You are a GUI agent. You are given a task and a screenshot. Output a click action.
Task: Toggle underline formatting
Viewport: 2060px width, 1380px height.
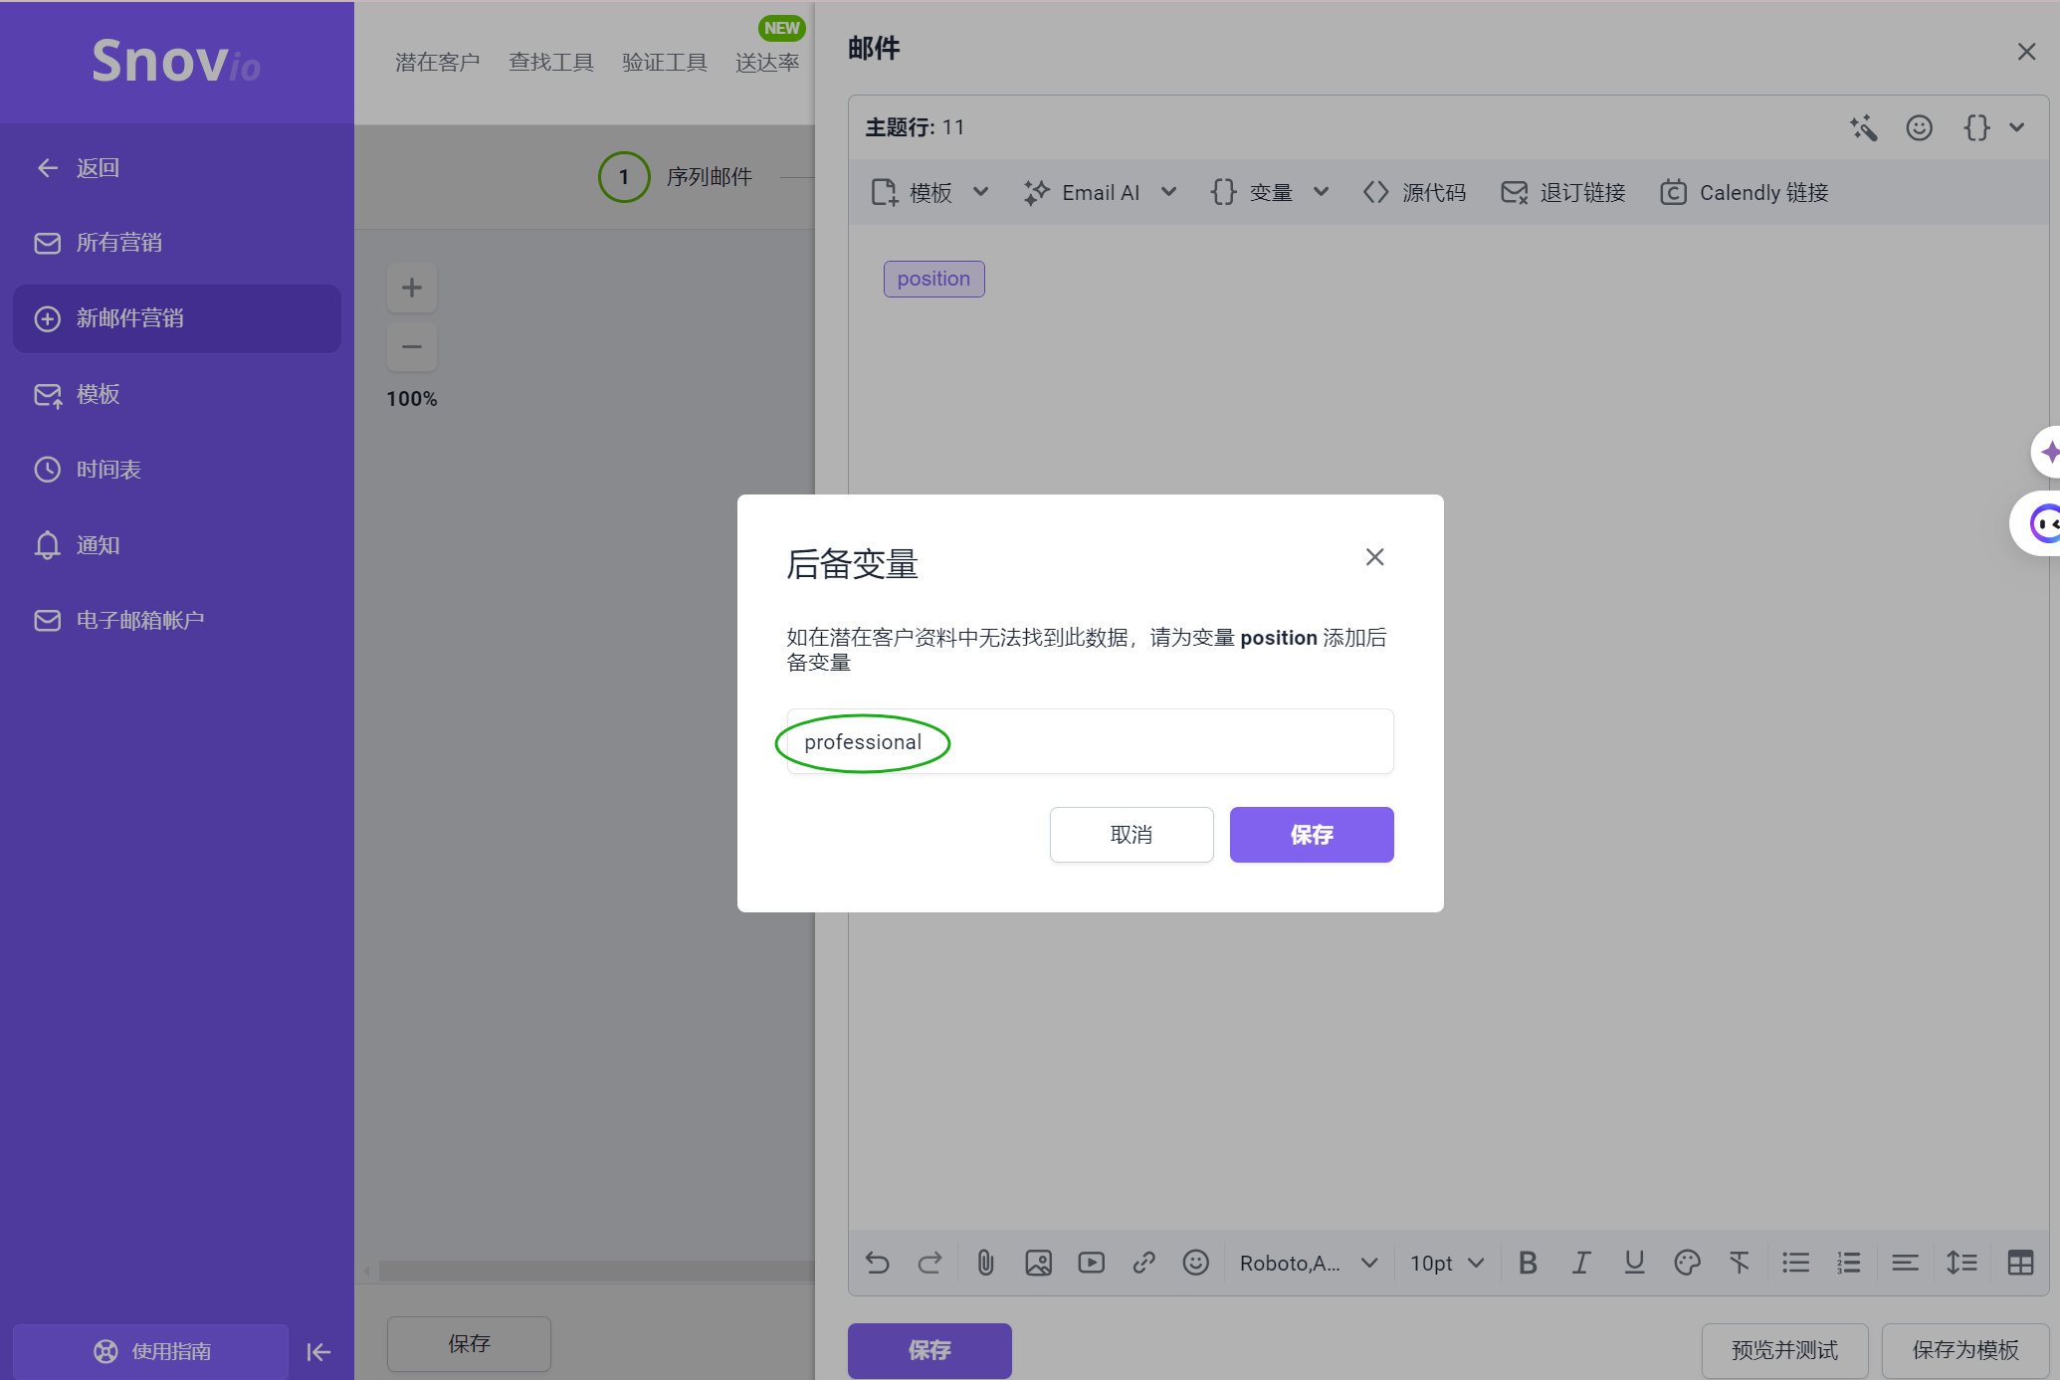pyautogui.click(x=1634, y=1264)
